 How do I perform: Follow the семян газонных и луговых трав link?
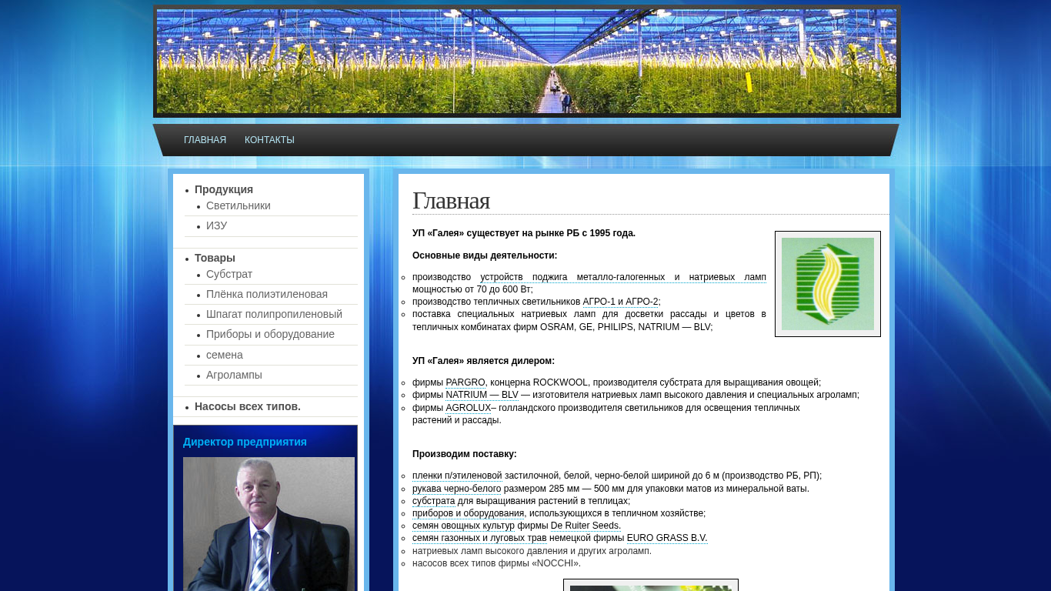pyautogui.click(x=479, y=538)
